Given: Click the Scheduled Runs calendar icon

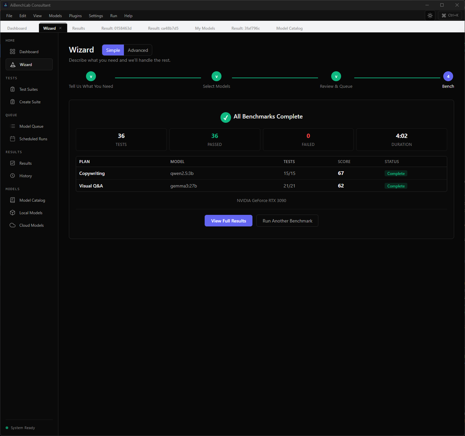Looking at the screenshot, I should click(13, 139).
